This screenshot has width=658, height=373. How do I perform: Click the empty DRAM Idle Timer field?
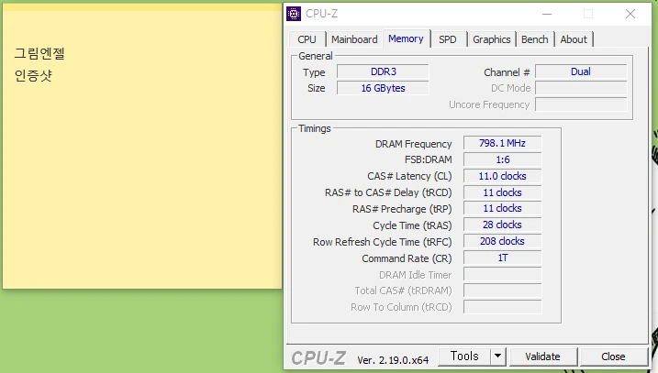pyautogui.click(x=502, y=275)
